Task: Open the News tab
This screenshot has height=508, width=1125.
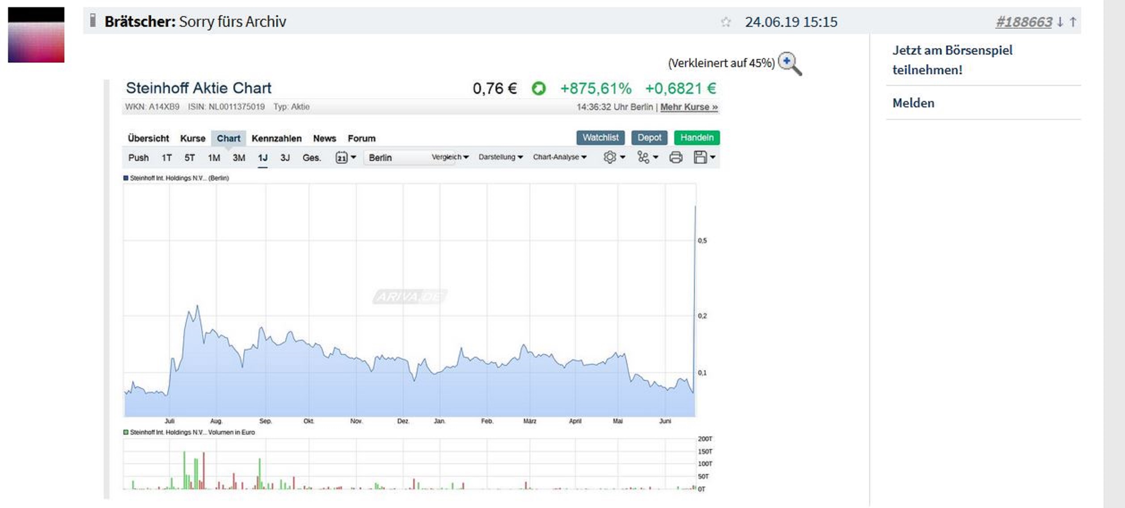Action: [325, 138]
